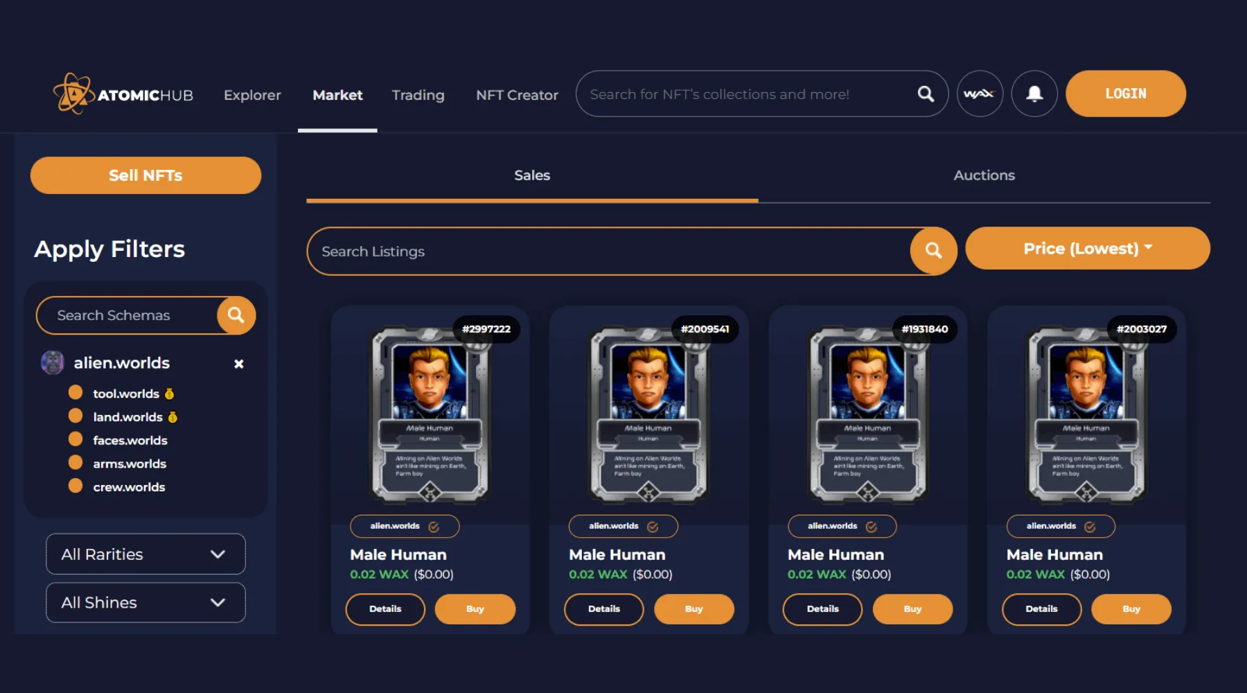The image size is (1247, 693).
Task: Select the faces.worlds schema radio button
Action: tap(76, 439)
